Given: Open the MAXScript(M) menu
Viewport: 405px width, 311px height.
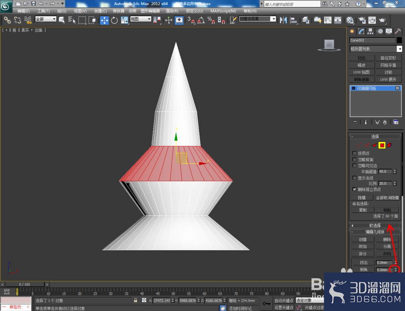Looking at the screenshot, I should click(x=223, y=11).
